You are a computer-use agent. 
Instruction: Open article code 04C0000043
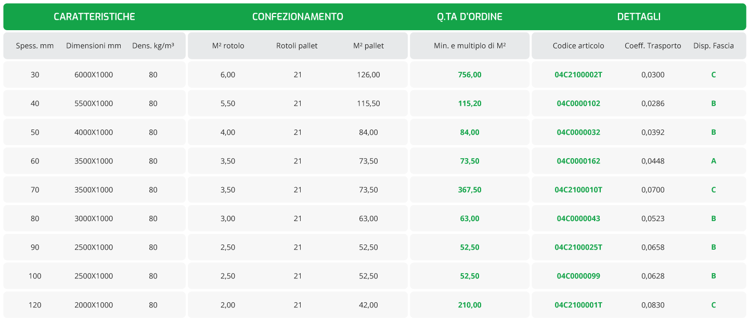pos(578,218)
